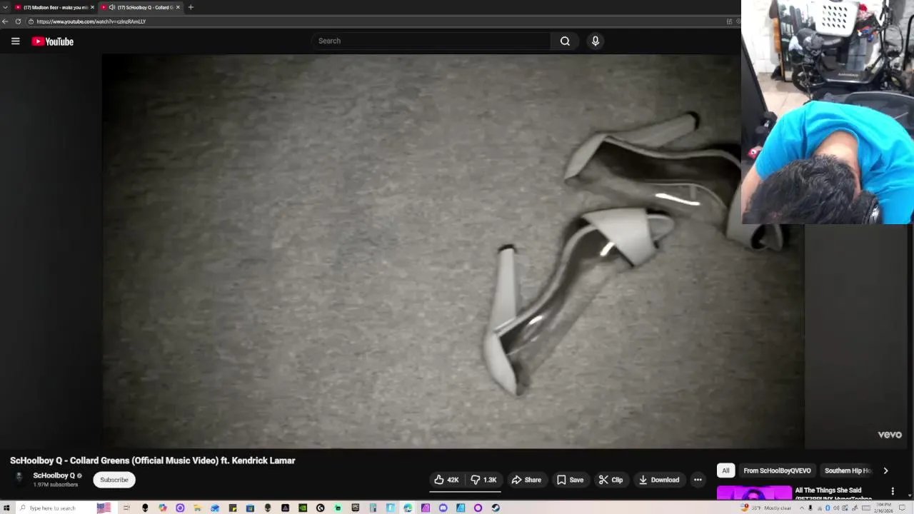The width and height of the screenshot is (914, 514).
Task: Go back in the browser
Action: [x=5, y=21]
